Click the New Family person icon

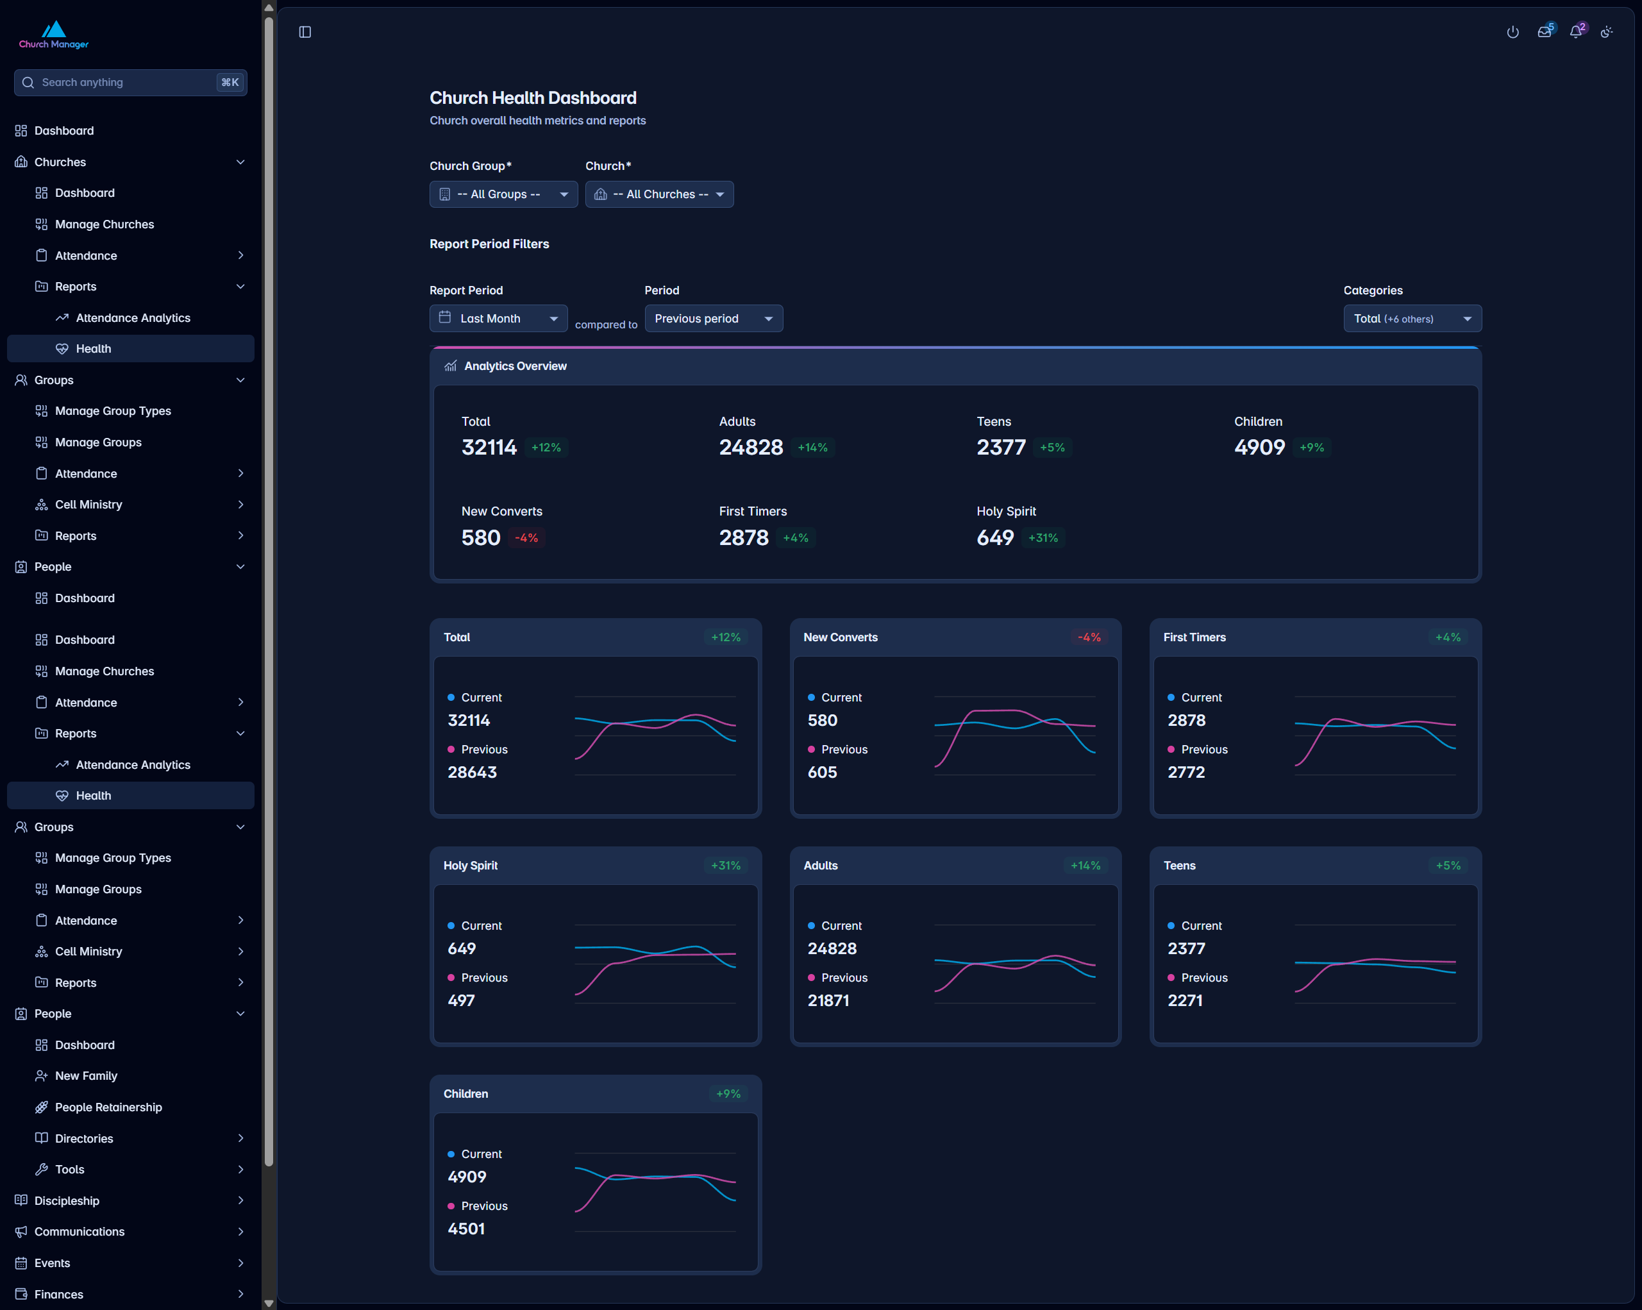click(42, 1075)
